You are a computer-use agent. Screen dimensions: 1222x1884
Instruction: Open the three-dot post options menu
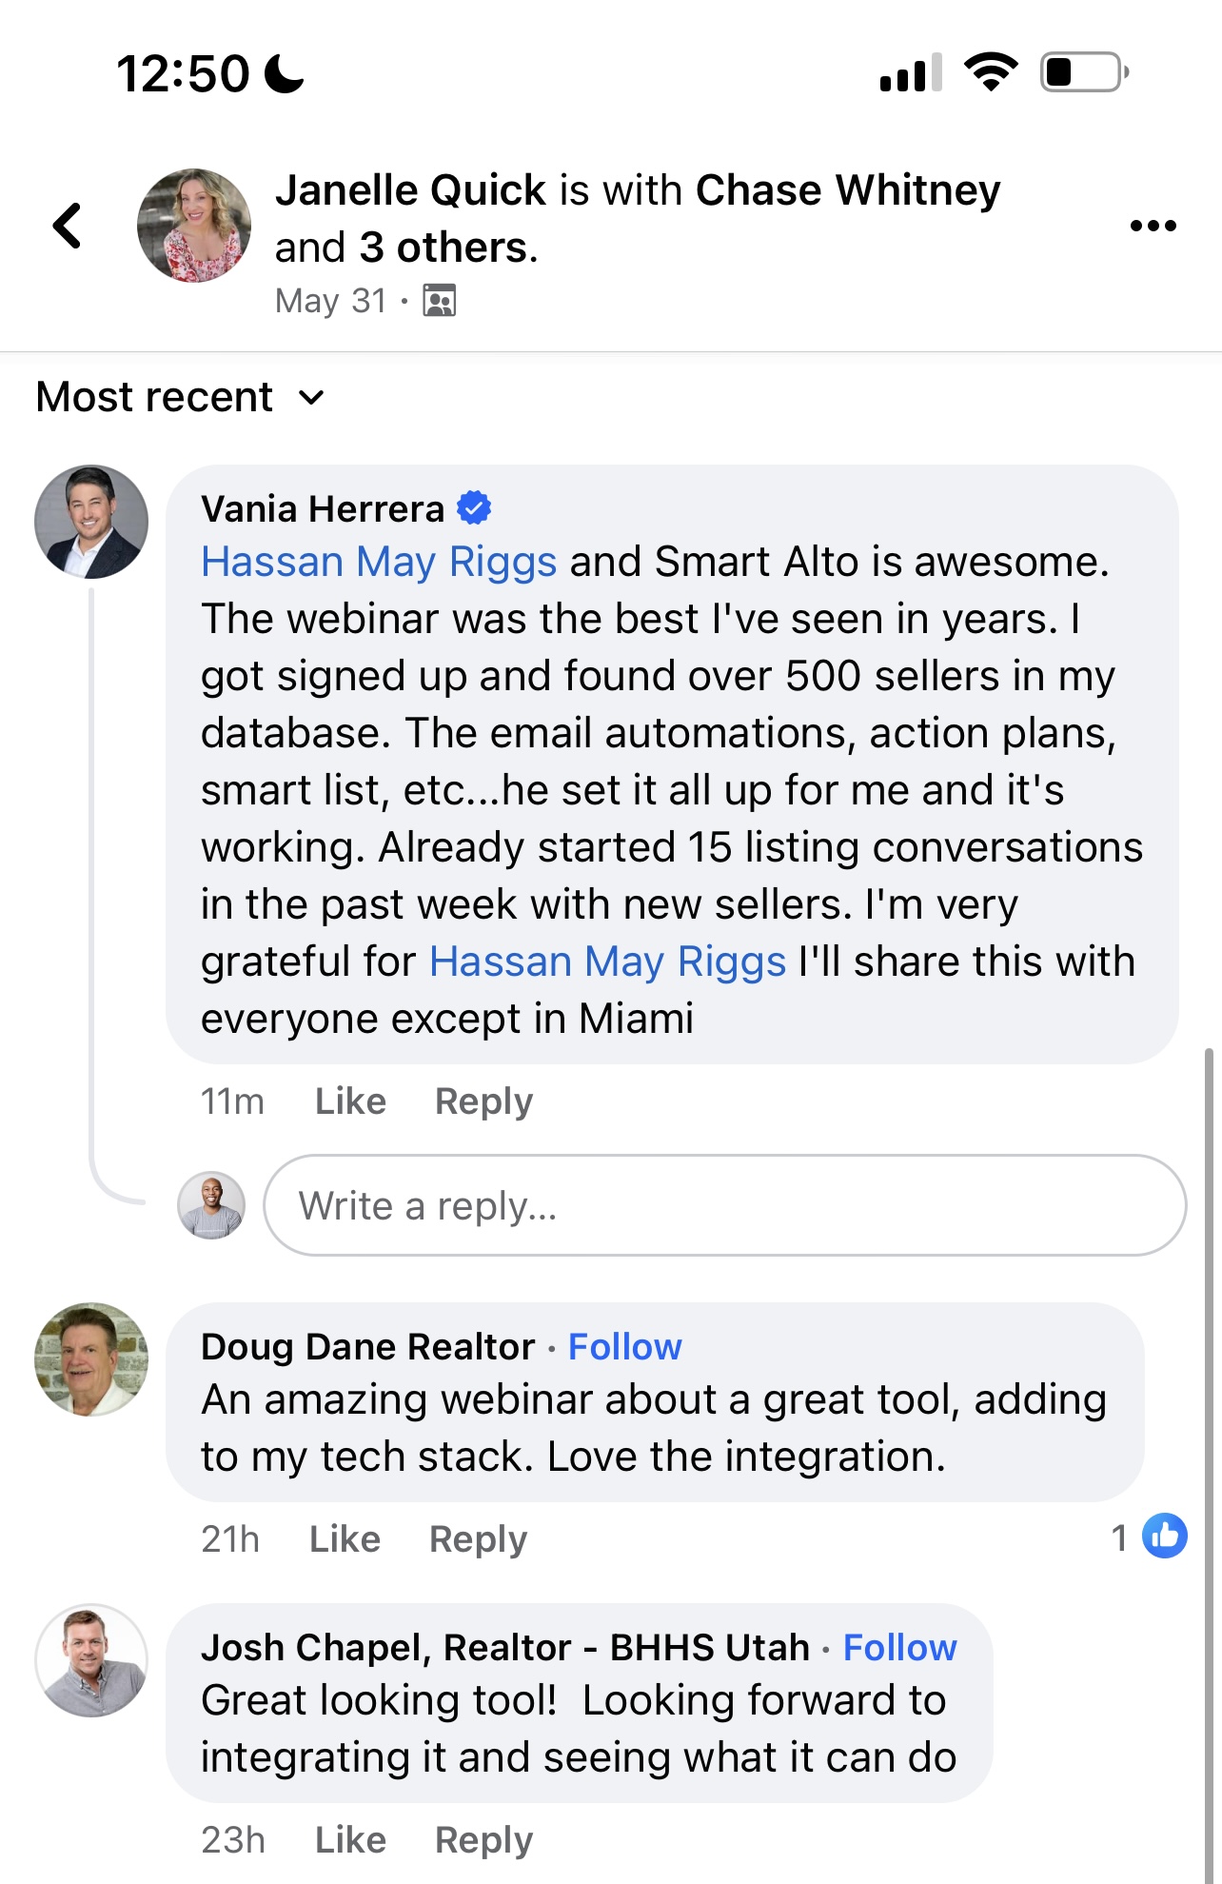coord(1153,226)
